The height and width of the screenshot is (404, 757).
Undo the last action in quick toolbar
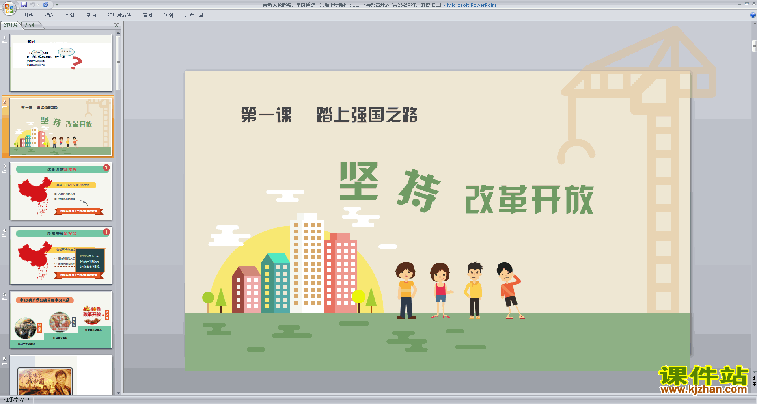click(x=33, y=5)
